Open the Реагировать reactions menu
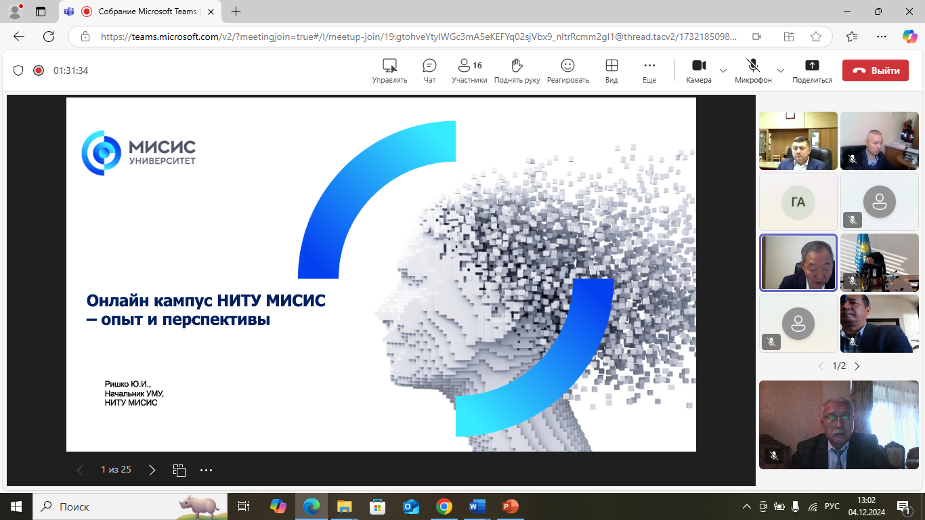Viewport: 925px width, 520px height. tap(568, 70)
